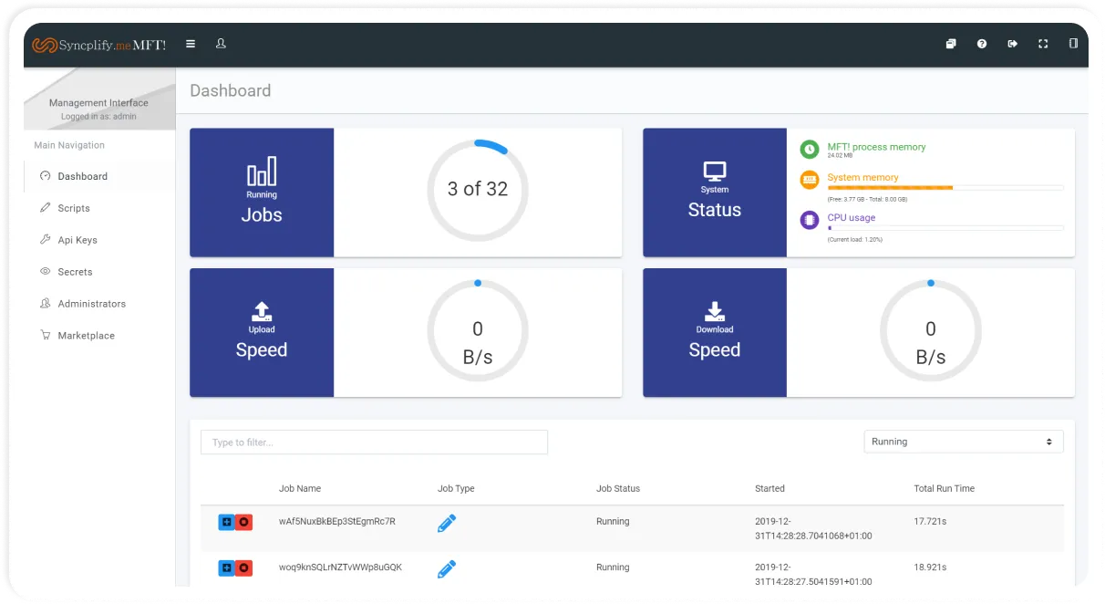Expand details of job woq9knSQLrNZTvWWp8uGQK
The width and height of the screenshot is (1105, 604).
coord(224,568)
